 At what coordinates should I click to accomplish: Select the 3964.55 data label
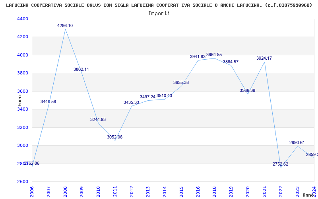[x=214, y=55]
